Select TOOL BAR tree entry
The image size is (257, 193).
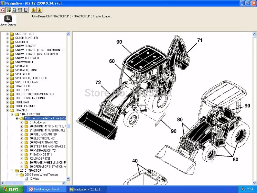[22, 102]
